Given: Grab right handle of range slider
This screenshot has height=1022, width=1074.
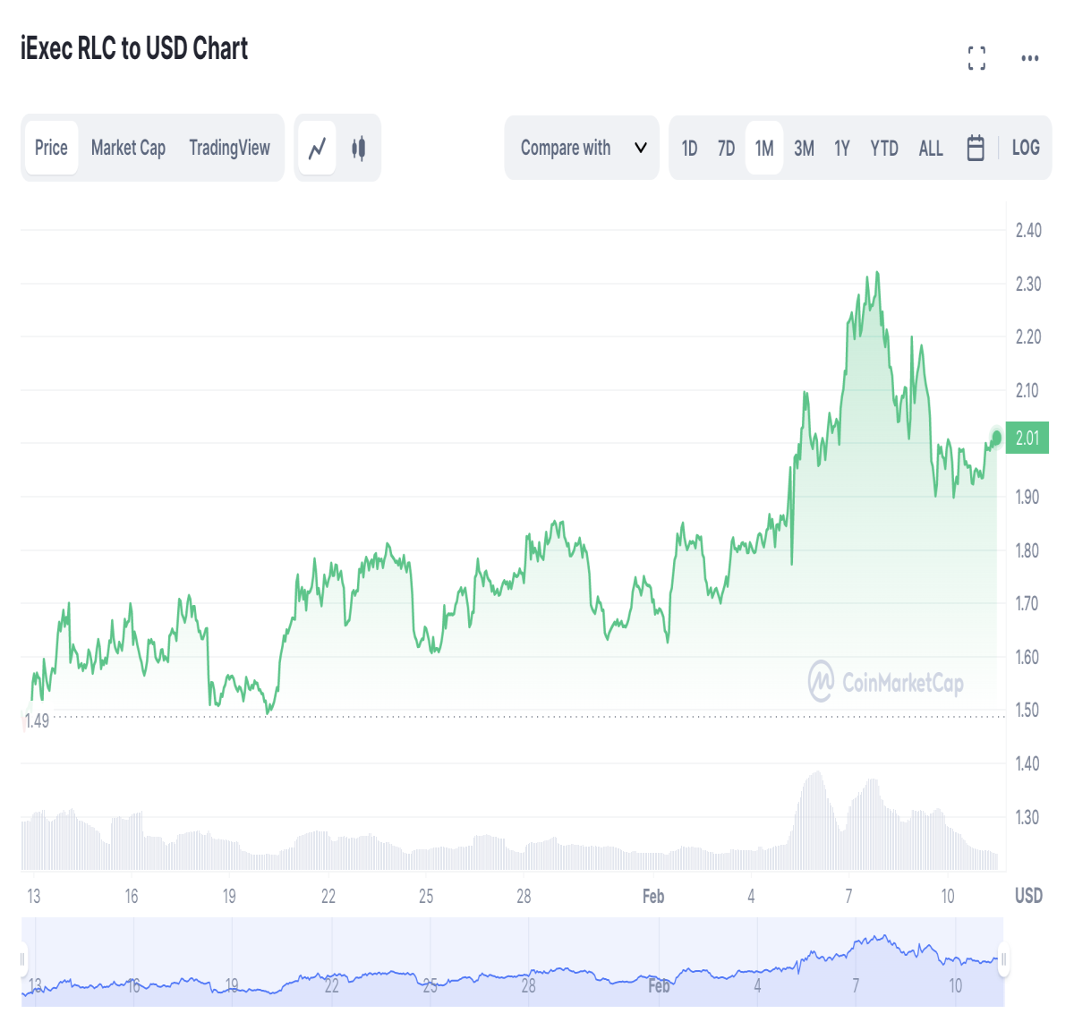Looking at the screenshot, I should point(1004,959).
